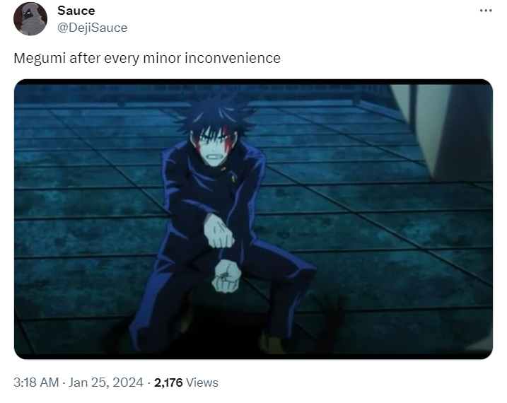Click the 3:18 AM timestamp

(36, 382)
